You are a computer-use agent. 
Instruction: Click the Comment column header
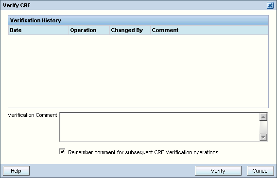[209, 30]
